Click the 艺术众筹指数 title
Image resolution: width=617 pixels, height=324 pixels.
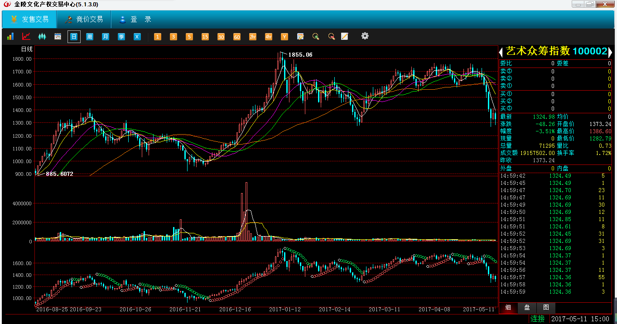(538, 51)
